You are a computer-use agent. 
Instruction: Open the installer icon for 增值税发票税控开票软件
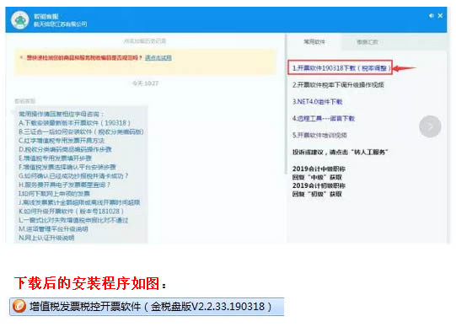[19, 306]
